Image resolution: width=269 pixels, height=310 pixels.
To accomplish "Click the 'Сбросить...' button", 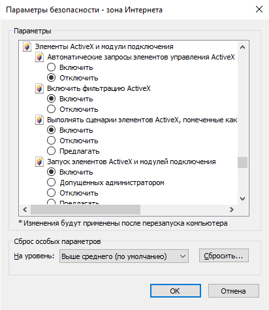I will coord(224,256).
